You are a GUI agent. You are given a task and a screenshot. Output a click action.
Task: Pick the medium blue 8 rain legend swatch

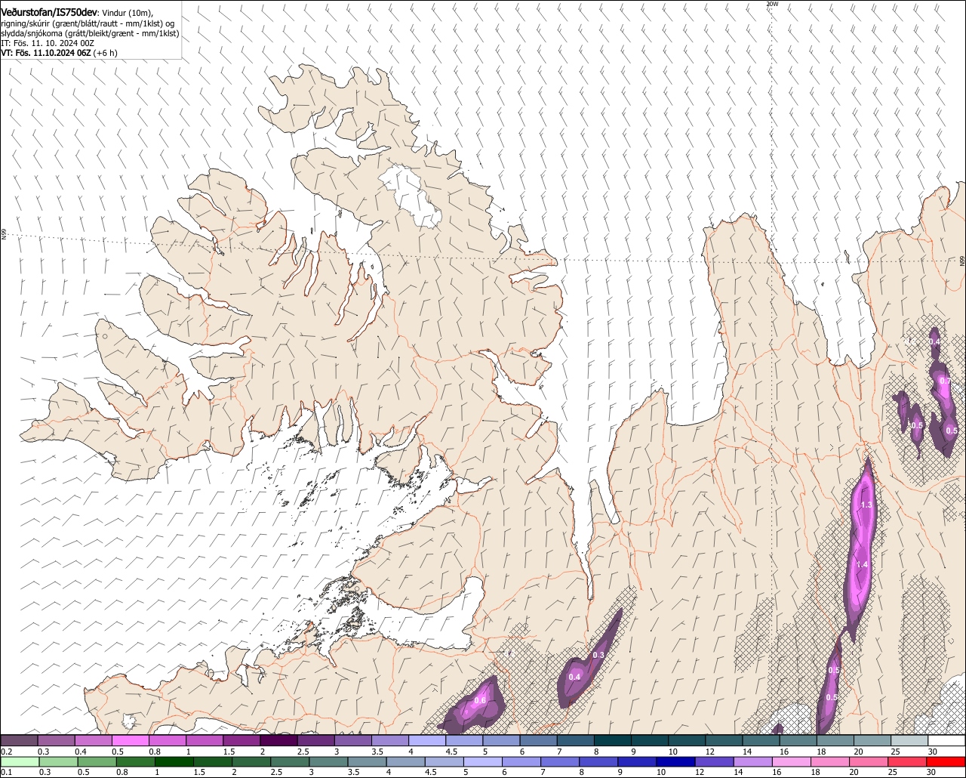(599, 761)
